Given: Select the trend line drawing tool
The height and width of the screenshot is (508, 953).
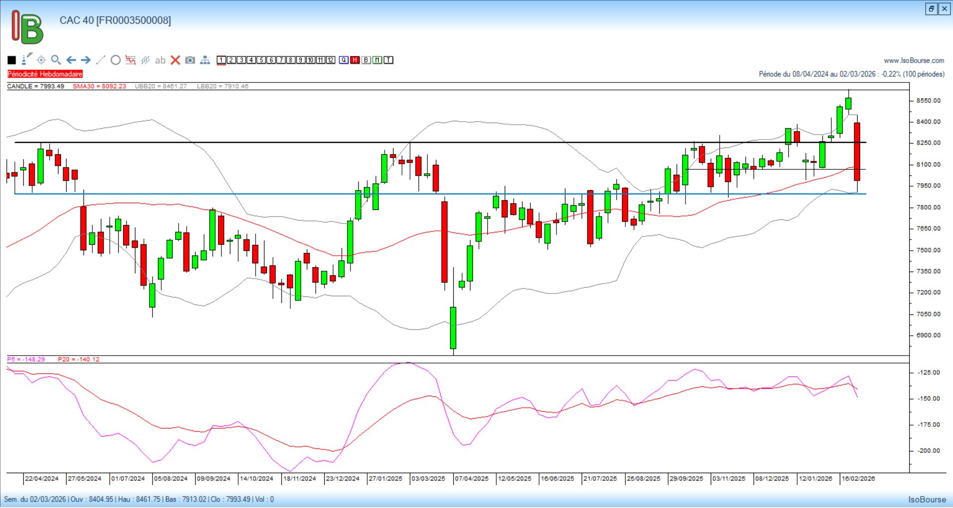Looking at the screenshot, I should [101, 60].
